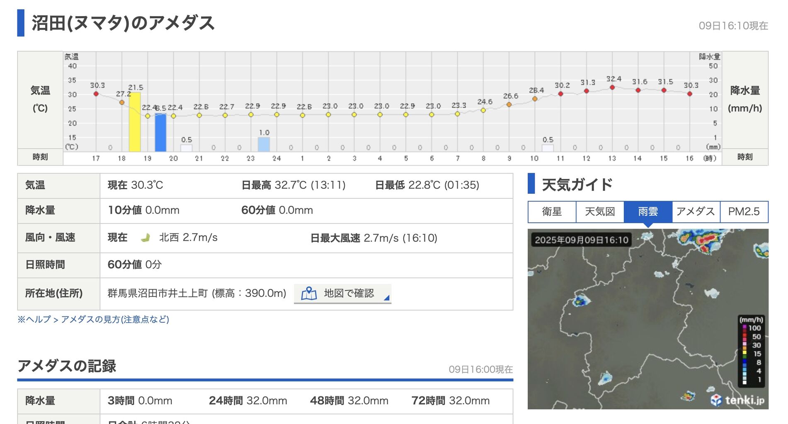The width and height of the screenshot is (788, 424).
Task: Click the 所在地(住所) row label
Action: (x=54, y=294)
